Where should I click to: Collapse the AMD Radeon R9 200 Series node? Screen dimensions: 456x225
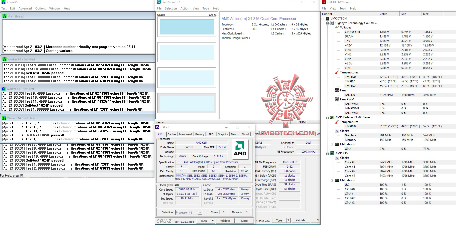[327, 117]
